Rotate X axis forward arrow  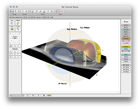18,52
